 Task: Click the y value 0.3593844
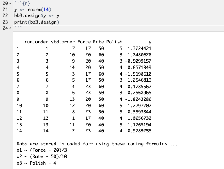click(139, 112)
